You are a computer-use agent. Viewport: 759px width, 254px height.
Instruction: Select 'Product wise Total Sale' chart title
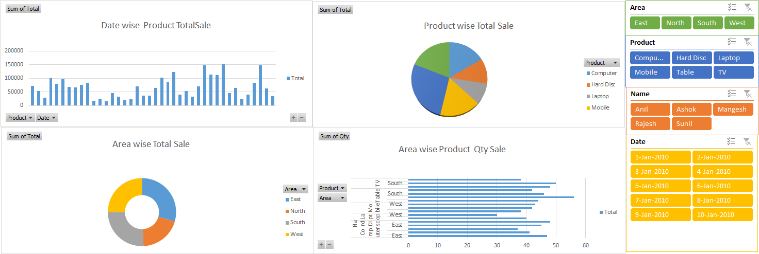click(469, 26)
